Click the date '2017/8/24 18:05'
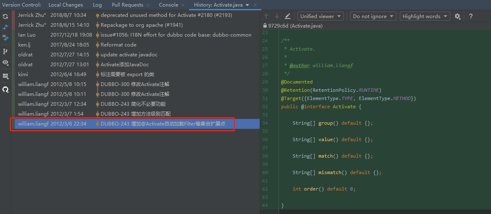The width and height of the screenshot is (491, 214). 70,45
